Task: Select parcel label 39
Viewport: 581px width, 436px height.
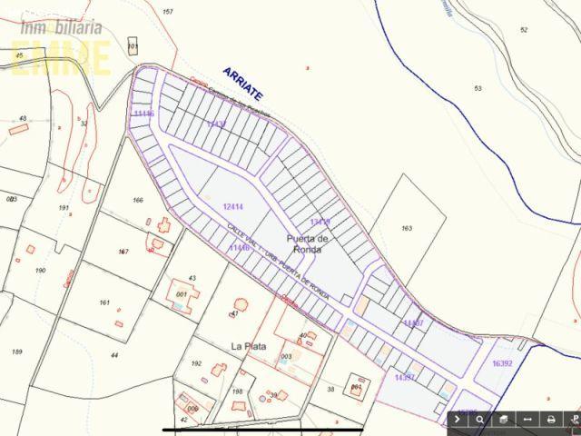Action: pos(273,396)
